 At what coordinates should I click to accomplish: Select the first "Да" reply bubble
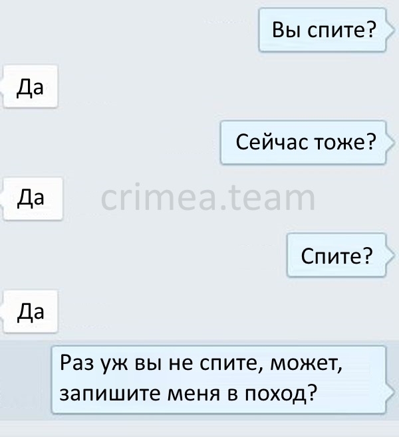(x=31, y=86)
